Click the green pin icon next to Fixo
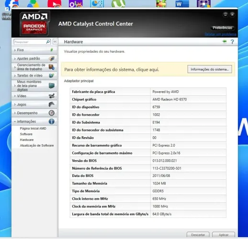Screen dimensions: 248x239 pos(52,50)
